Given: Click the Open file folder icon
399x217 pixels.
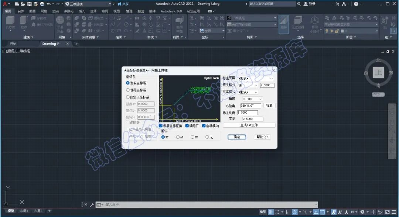Looking at the screenshot, I should (23, 4).
